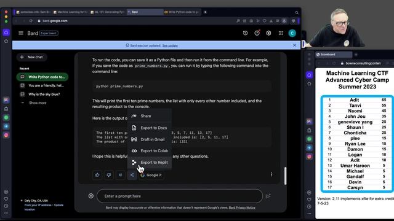Open the 'You are a friendly, hel...' chat
This screenshot has width=394, height=221.
click(x=42, y=85)
